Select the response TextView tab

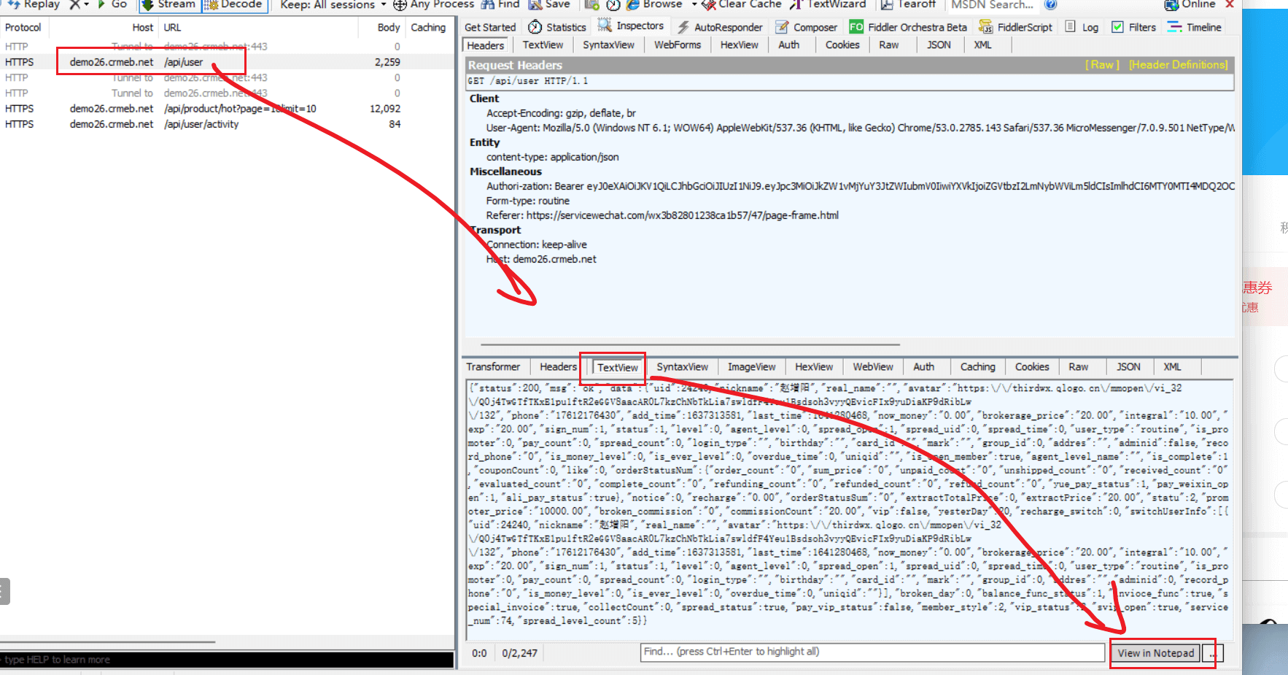618,368
